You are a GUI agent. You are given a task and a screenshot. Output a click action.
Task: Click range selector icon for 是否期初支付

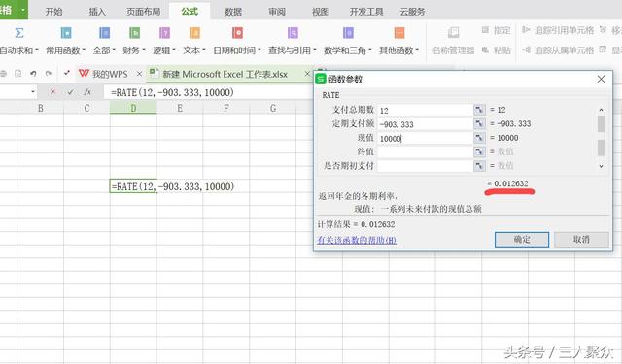click(x=479, y=166)
